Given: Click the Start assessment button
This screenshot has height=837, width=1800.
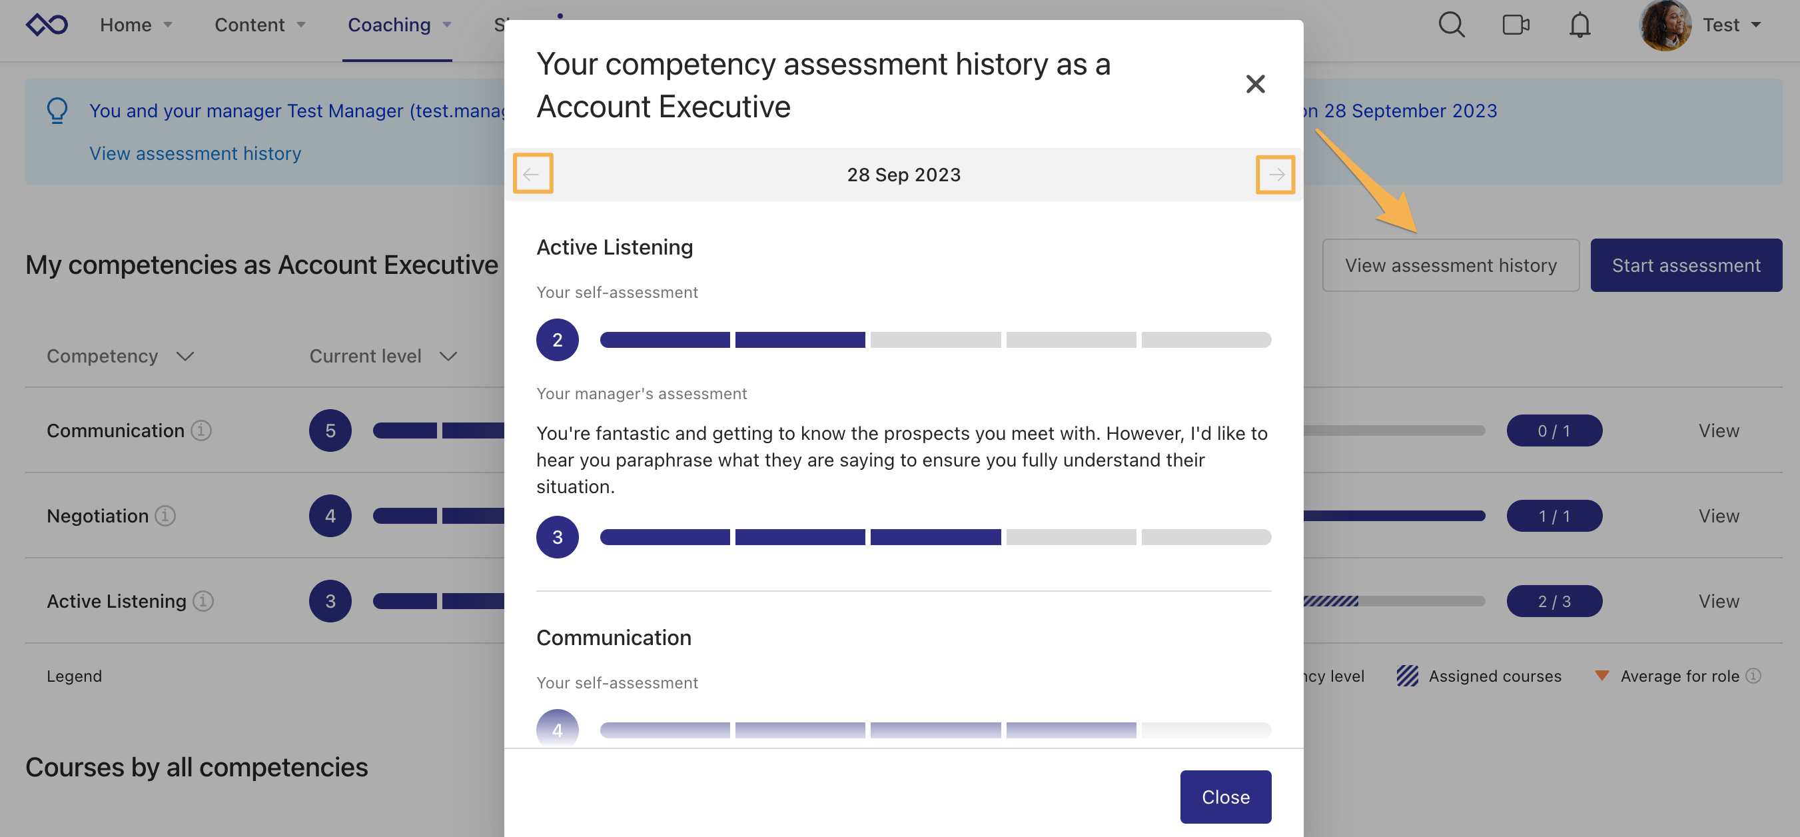Looking at the screenshot, I should 1686,265.
